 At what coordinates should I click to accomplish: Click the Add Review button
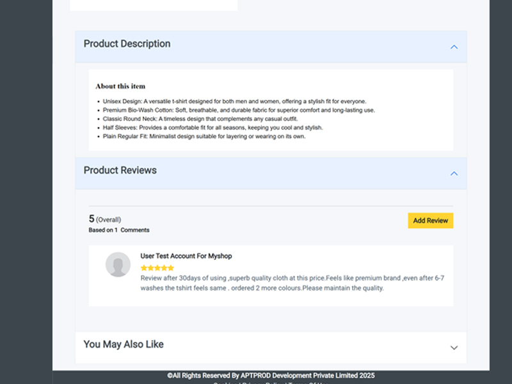coord(430,221)
